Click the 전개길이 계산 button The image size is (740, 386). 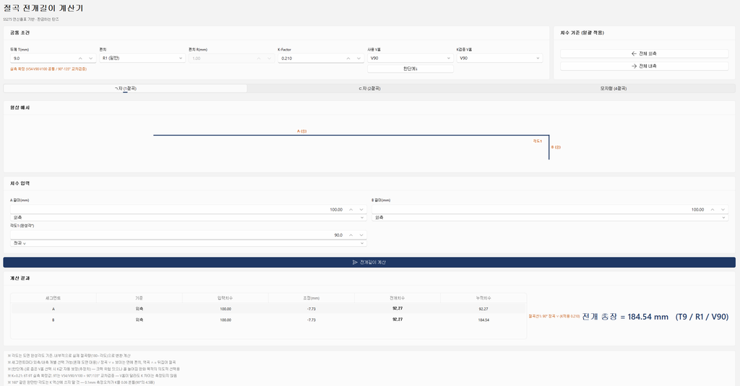pyautogui.click(x=369, y=263)
